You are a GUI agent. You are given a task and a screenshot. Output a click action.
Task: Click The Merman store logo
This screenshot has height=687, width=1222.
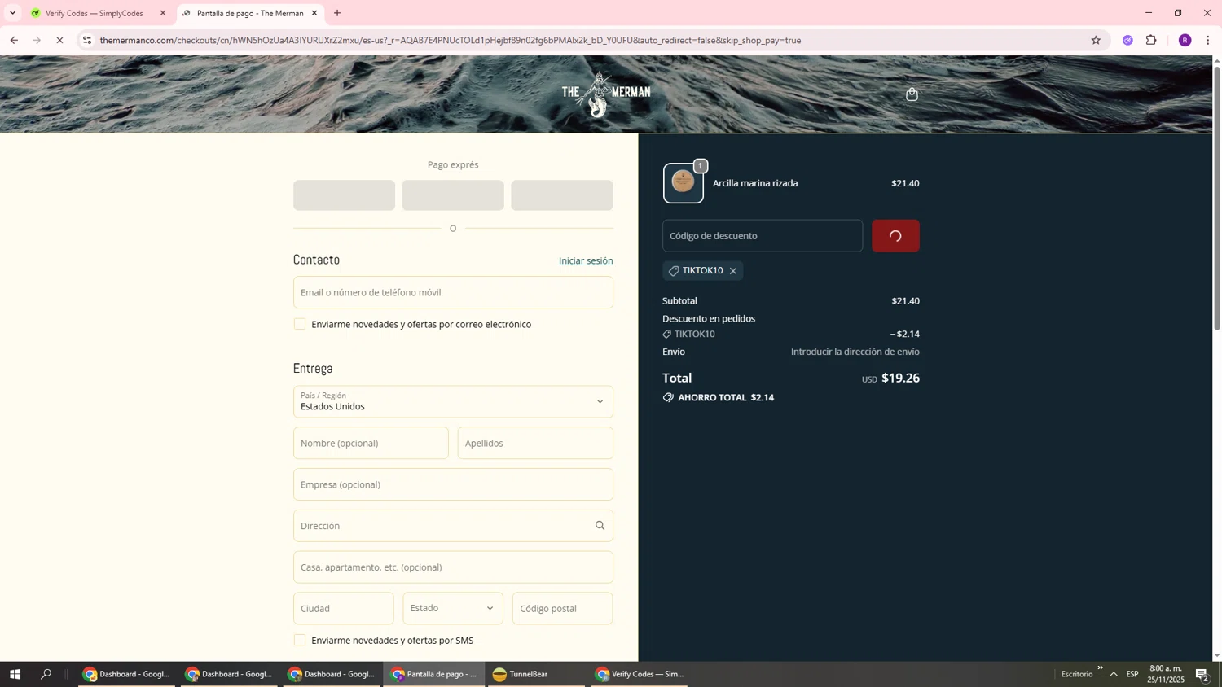pyautogui.click(x=606, y=94)
